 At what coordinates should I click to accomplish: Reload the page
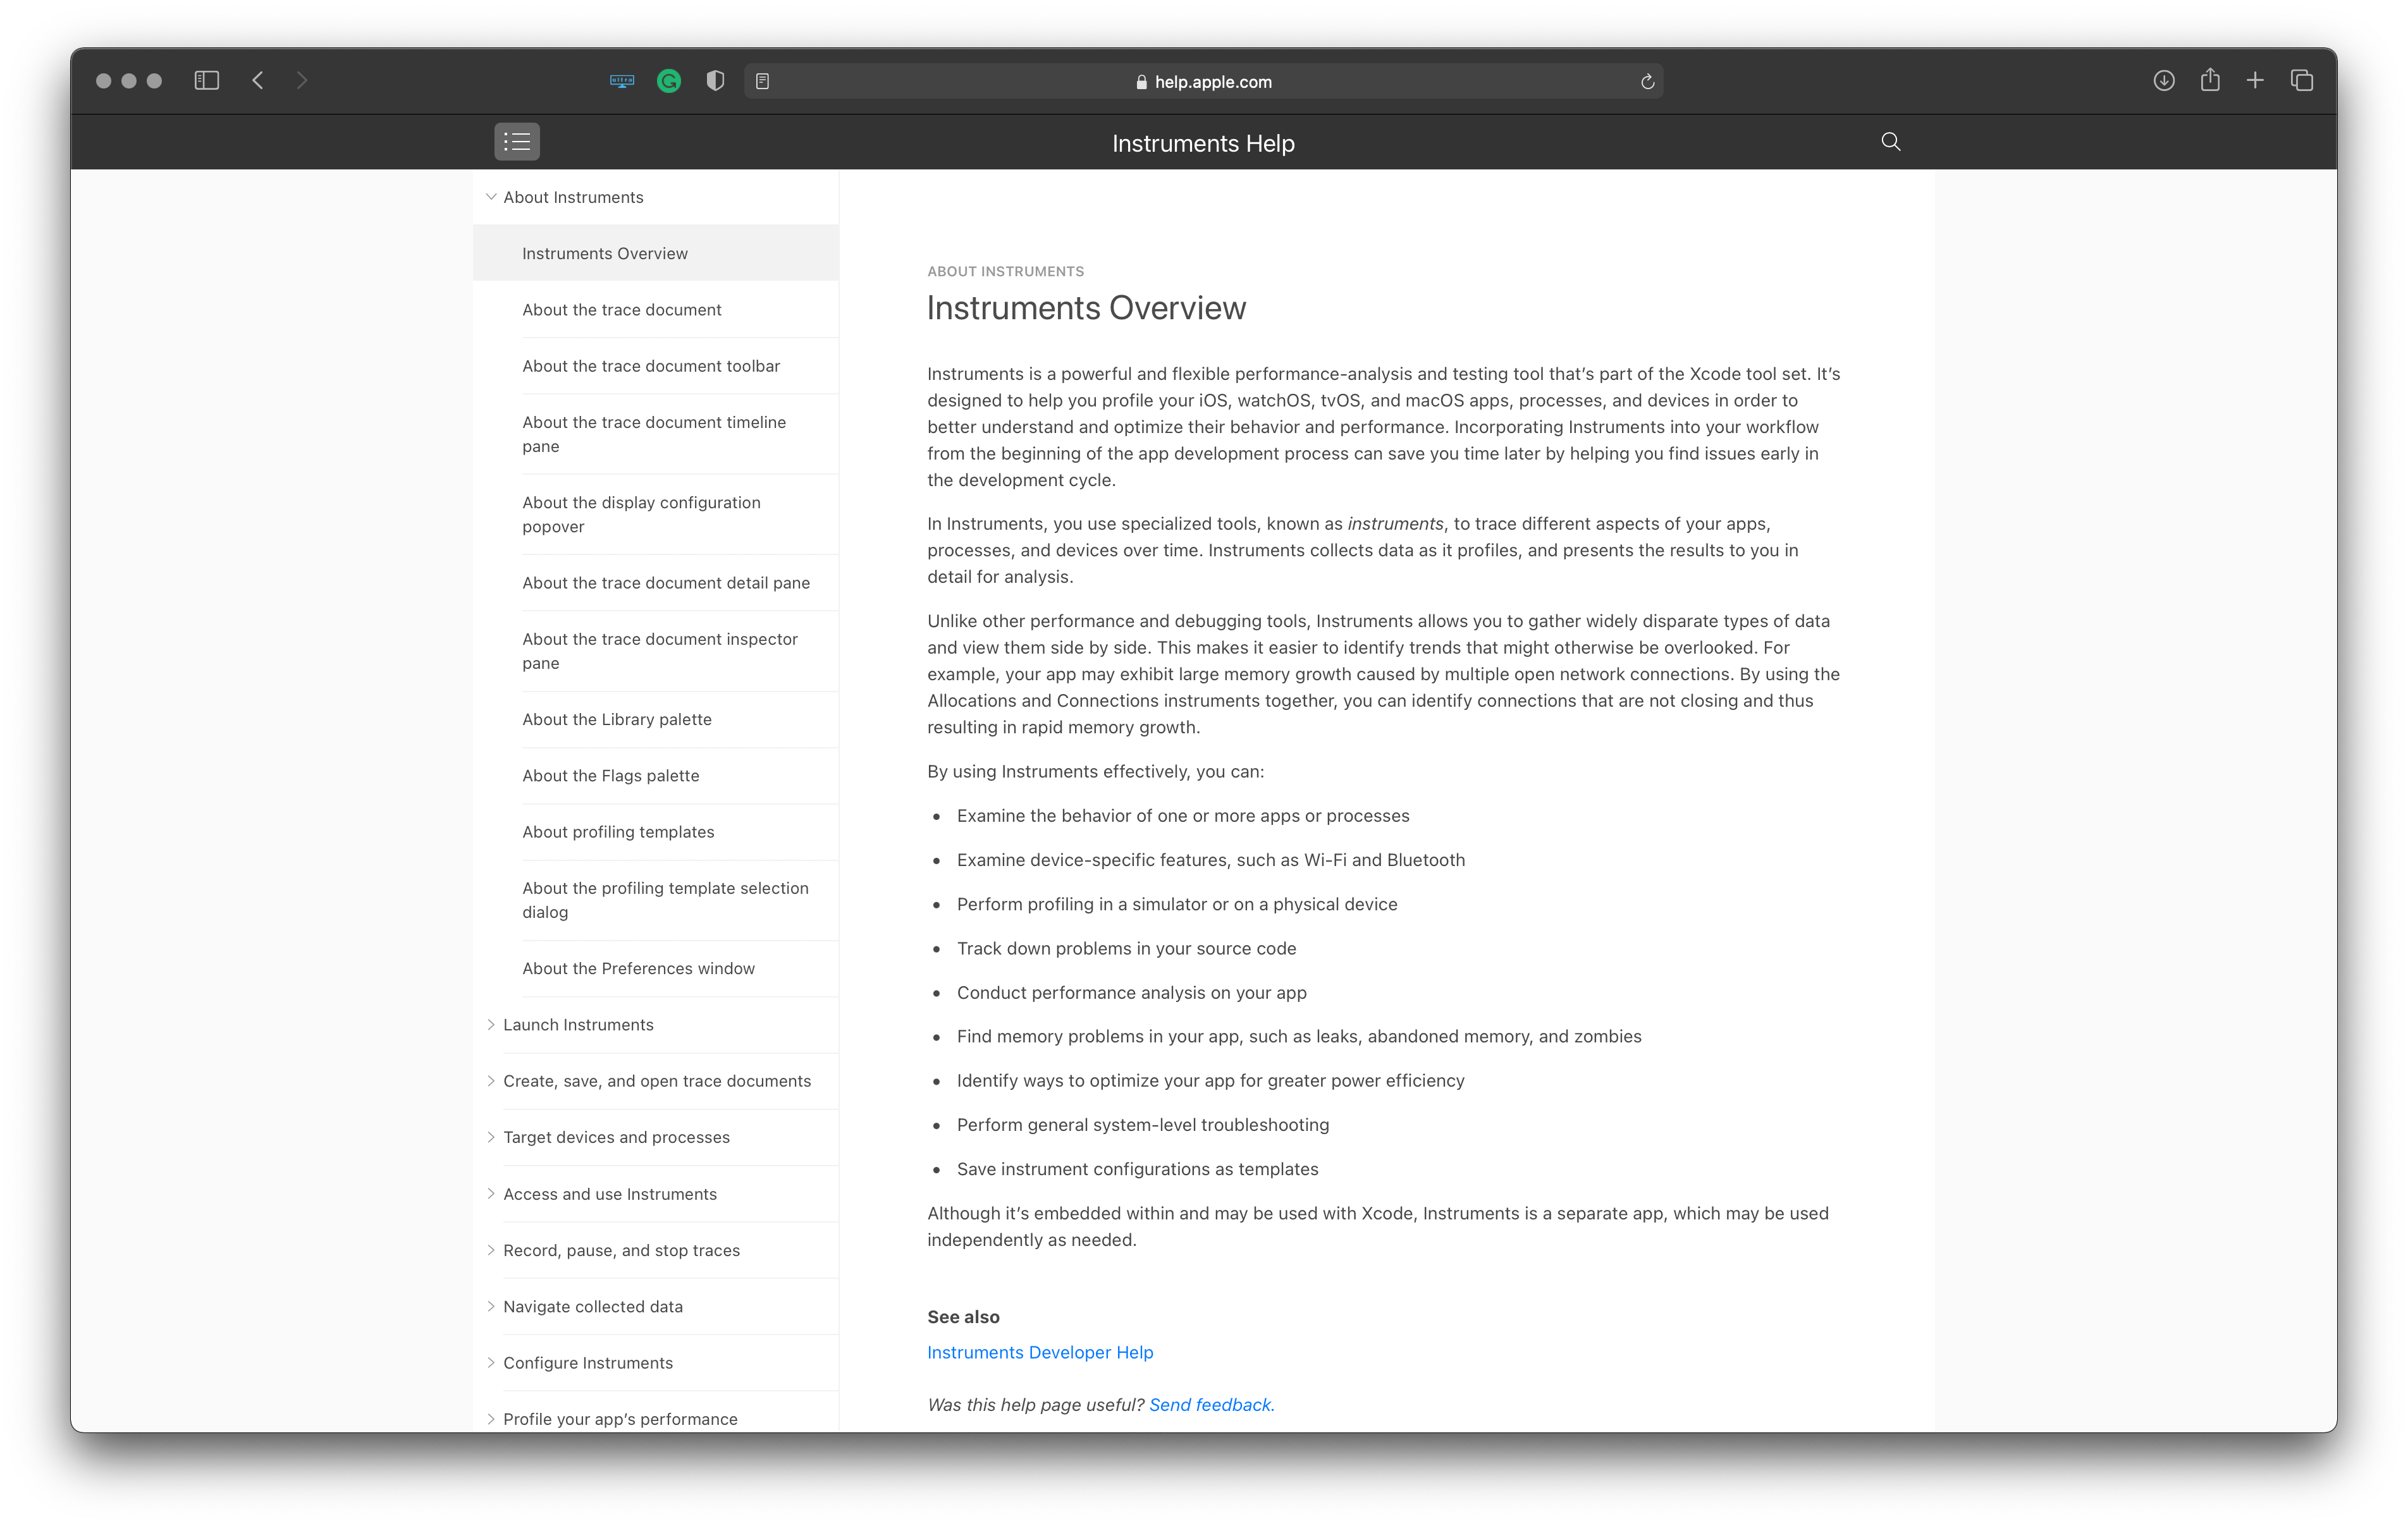pos(1647,81)
